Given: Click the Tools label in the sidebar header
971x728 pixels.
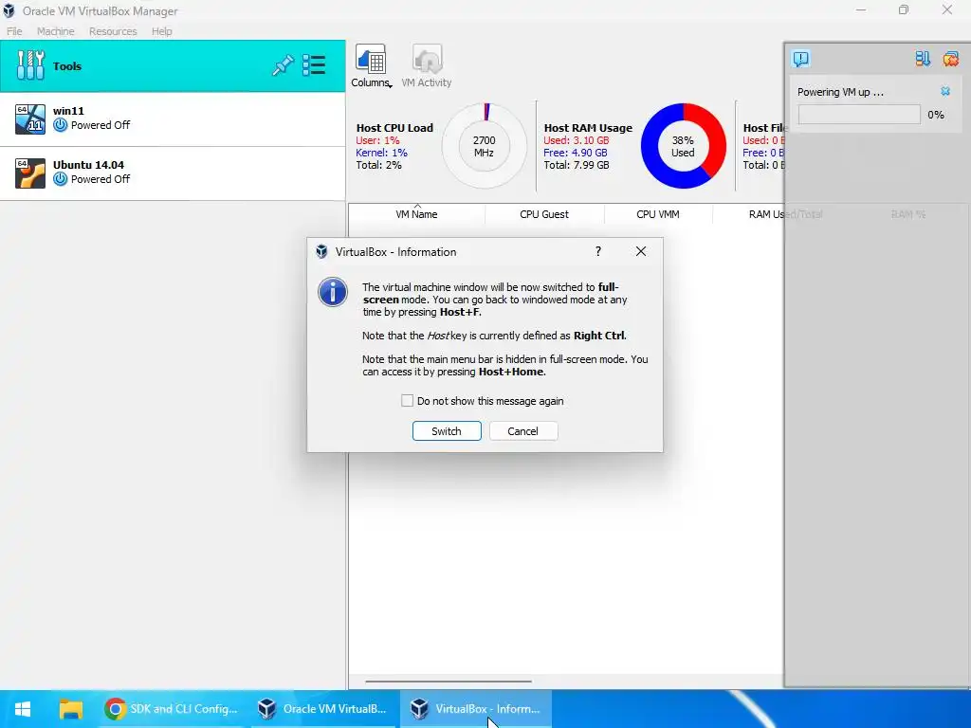Looking at the screenshot, I should point(67,65).
